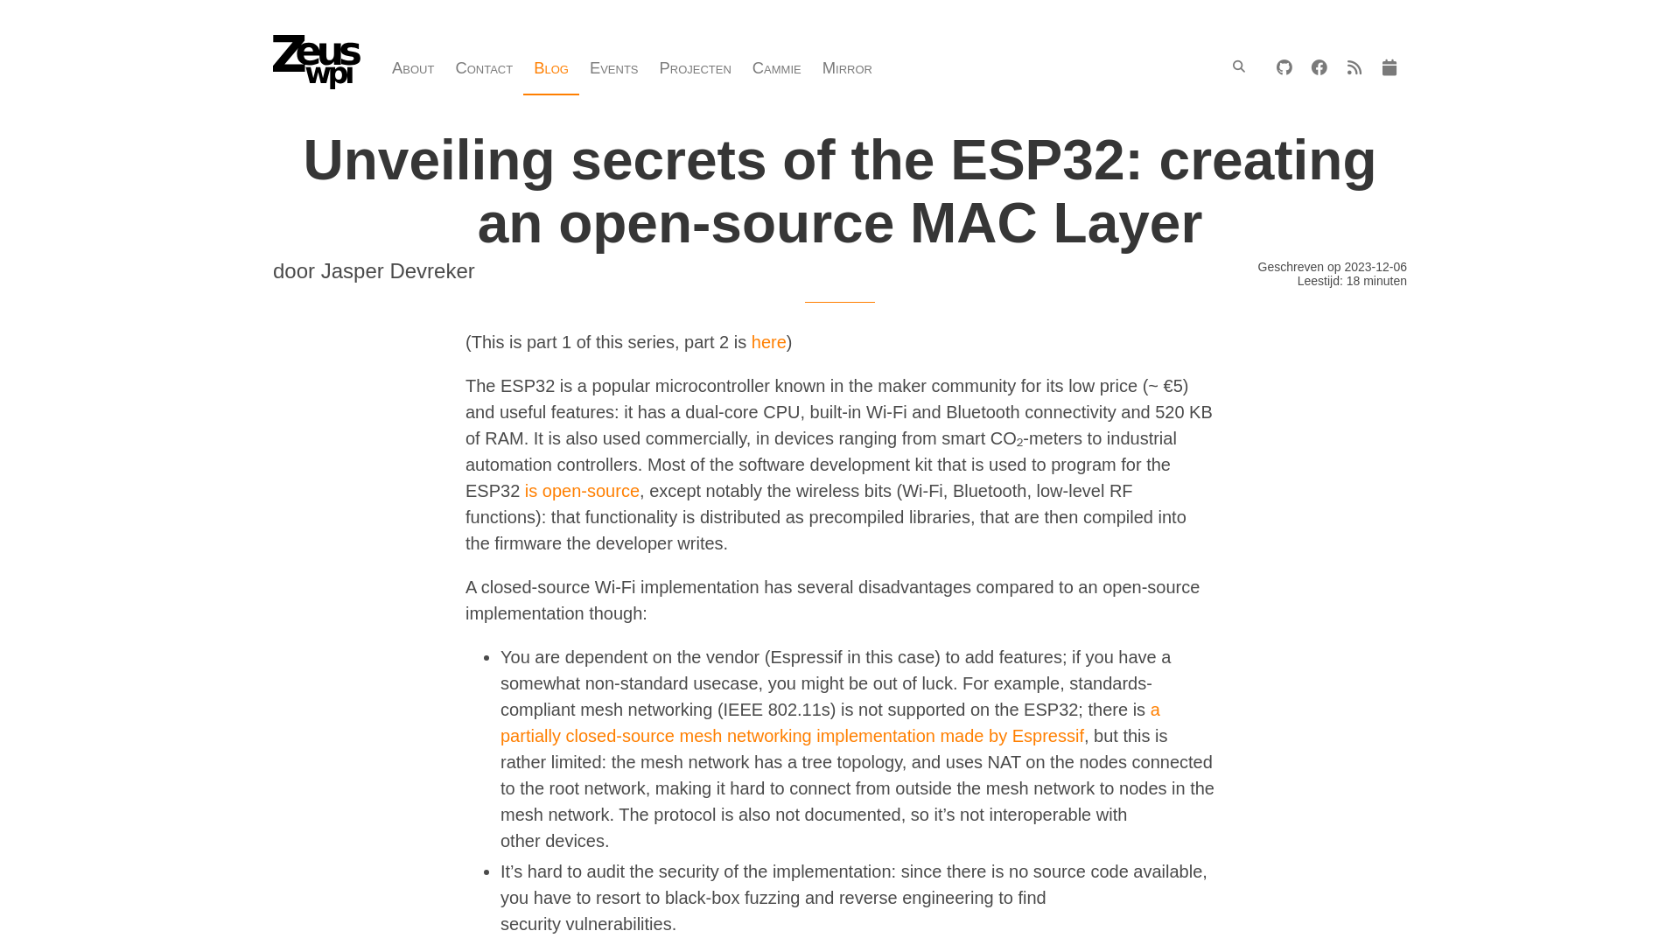Navigate to the About page icon
This screenshot has width=1680, height=945.
coord(413,68)
